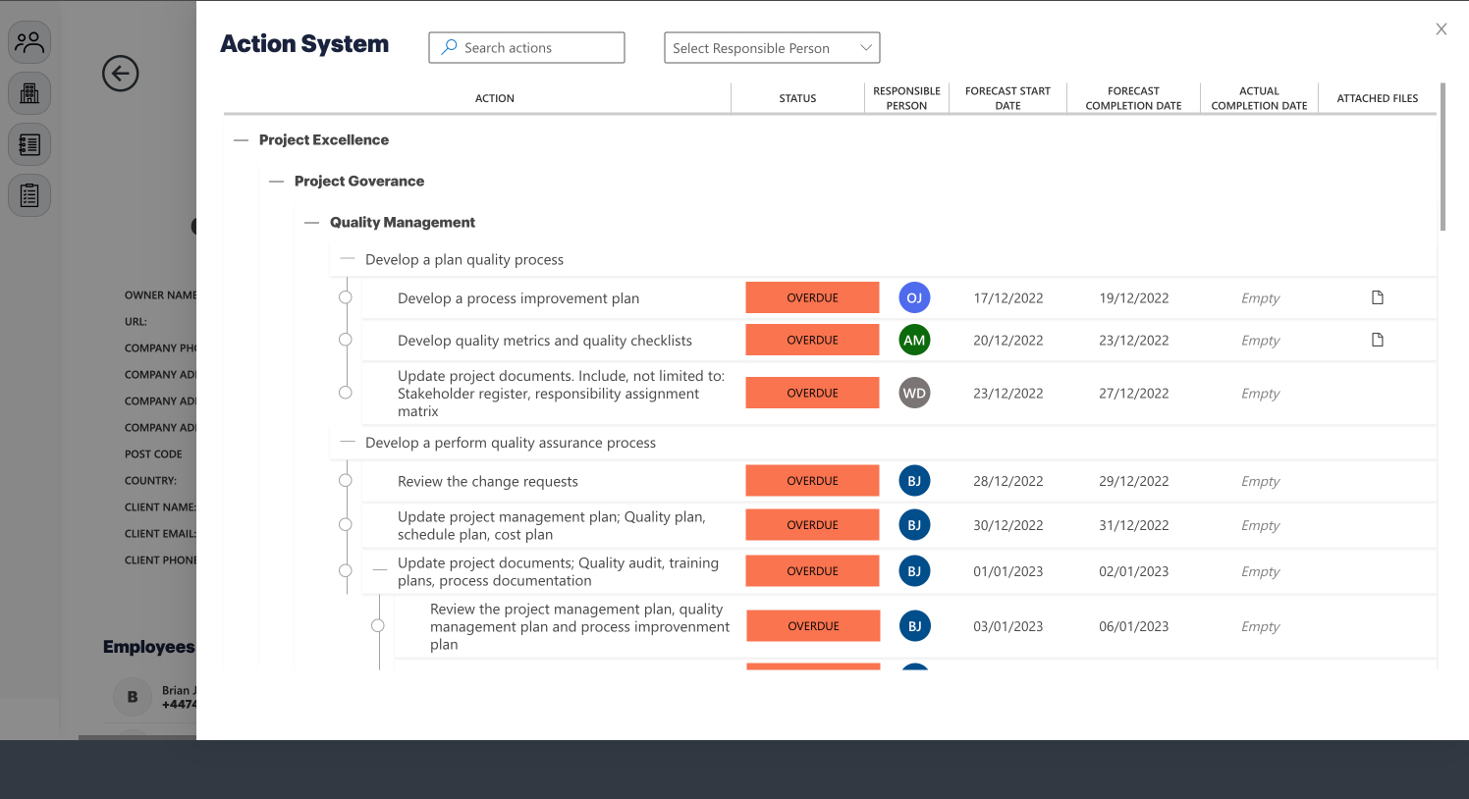
Task: Open the people sidebar icon
Action: coord(29,42)
